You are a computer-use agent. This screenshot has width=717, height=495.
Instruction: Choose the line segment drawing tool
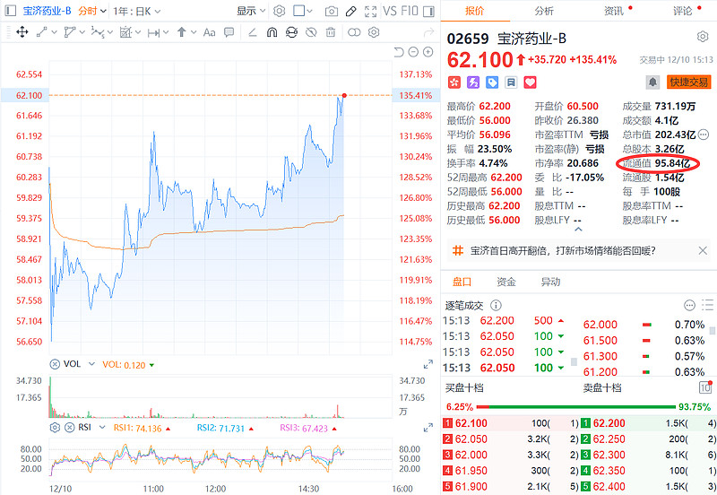tap(42, 32)
